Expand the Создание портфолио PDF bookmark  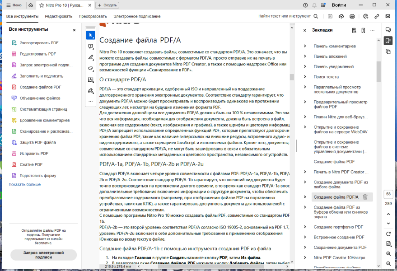[305, 227]
